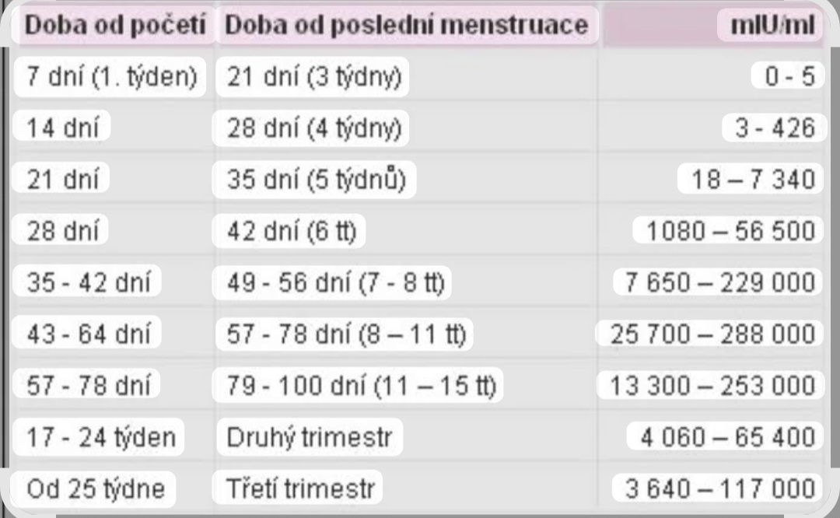Click the "35 dní (5 týdnů)" cell
The height and width of the screenshot is (518, 840).
pos(316,180)
